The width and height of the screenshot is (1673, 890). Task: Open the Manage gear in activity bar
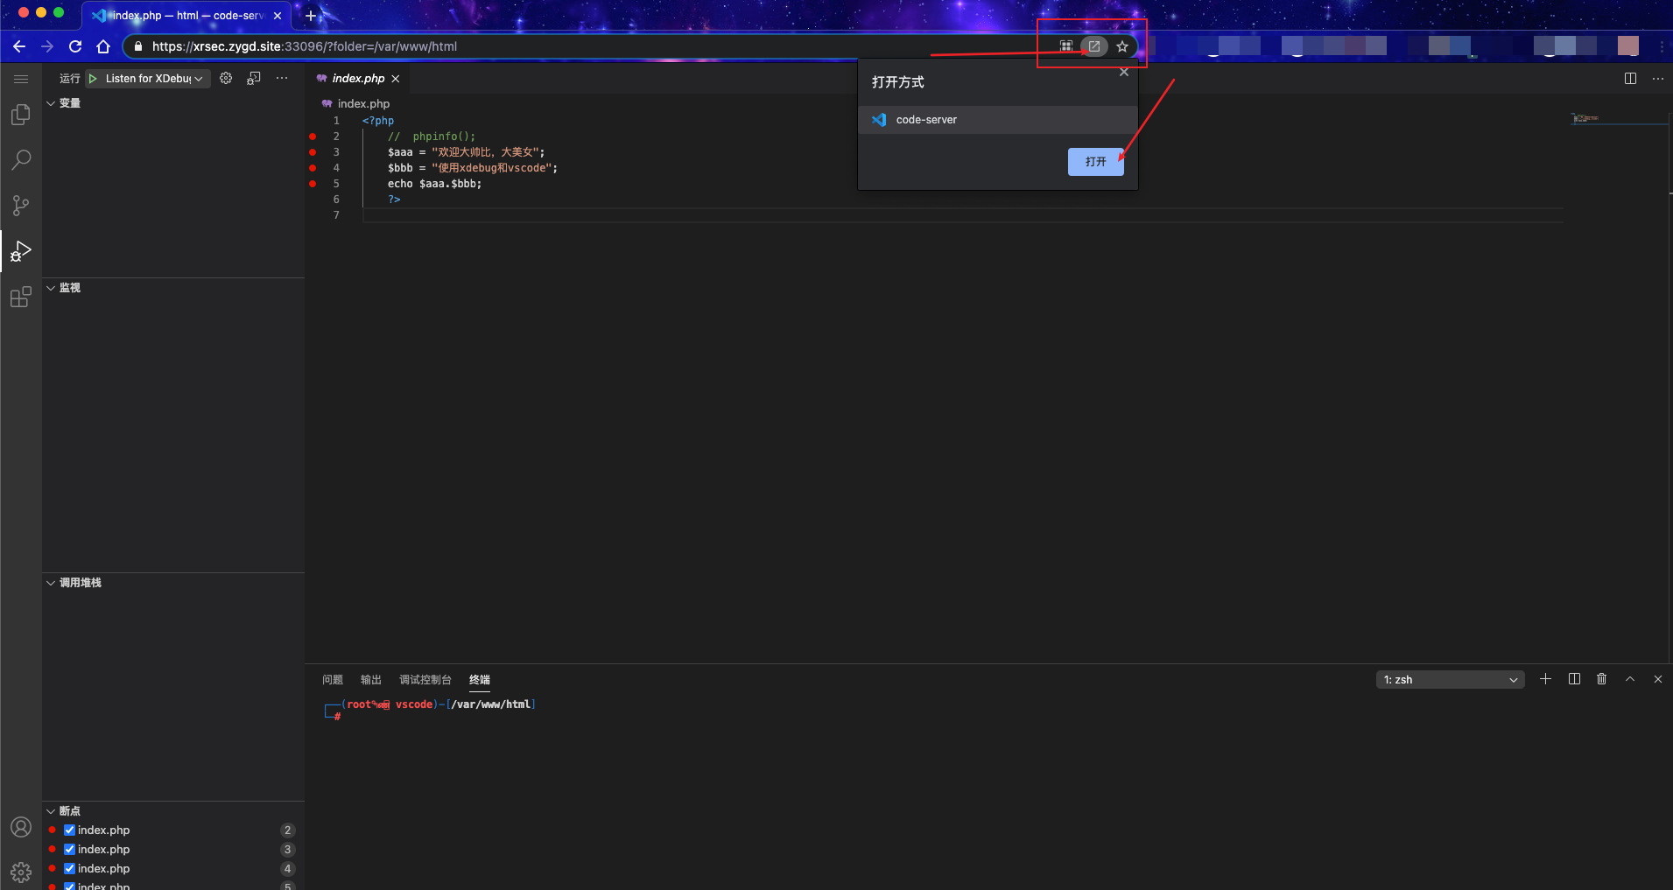click(21, 872)
